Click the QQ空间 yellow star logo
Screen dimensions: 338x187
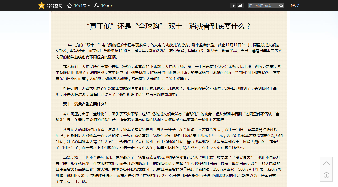[x=41, y=5]
